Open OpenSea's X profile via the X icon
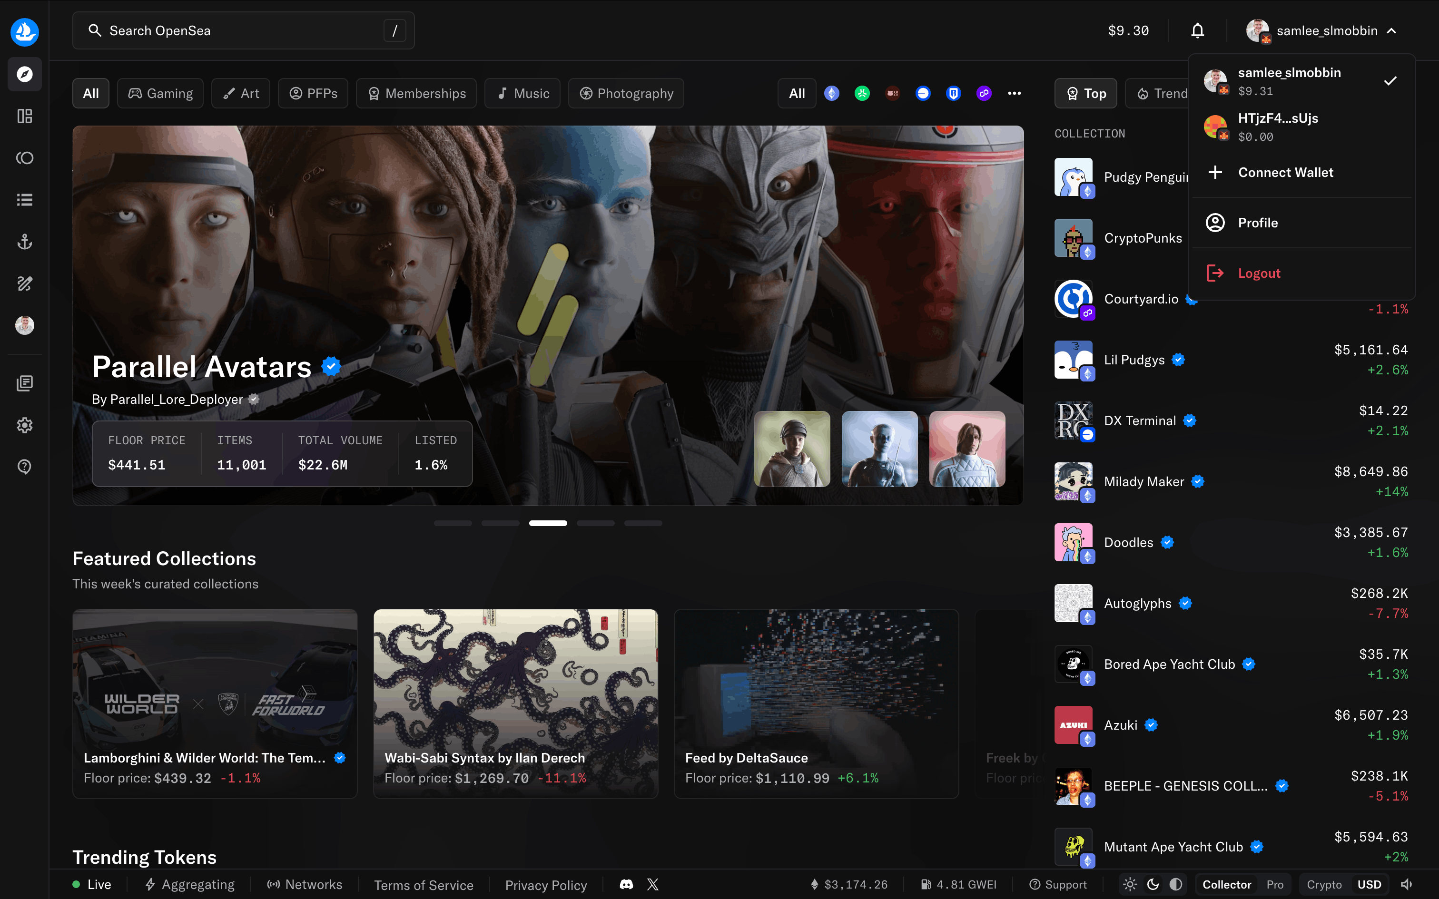The width and height of the screenshot is (1439, 899). point(653,884)
